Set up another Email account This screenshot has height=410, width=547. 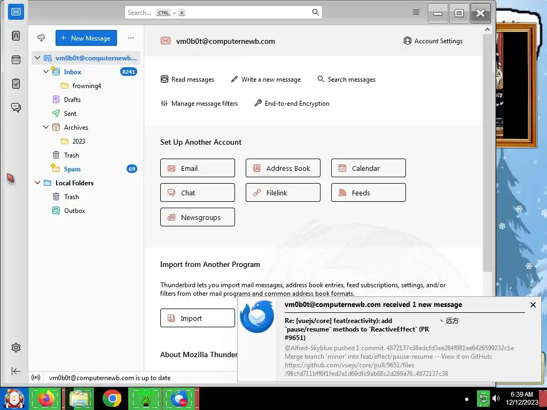coord(198,168)
